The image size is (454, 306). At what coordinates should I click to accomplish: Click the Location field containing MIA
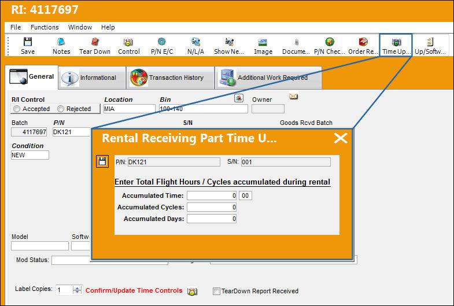(130, 109)
